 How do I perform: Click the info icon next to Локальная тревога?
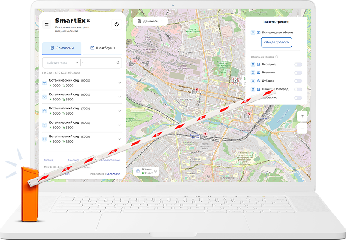(277, 57)
